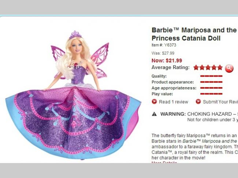Click the Quality rating bar
Image resolution: width=238 pixels, height=178 pixels.
coord(211,76)
